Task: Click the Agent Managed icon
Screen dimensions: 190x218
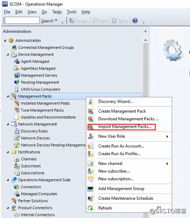Action: (x=17, y=61)
